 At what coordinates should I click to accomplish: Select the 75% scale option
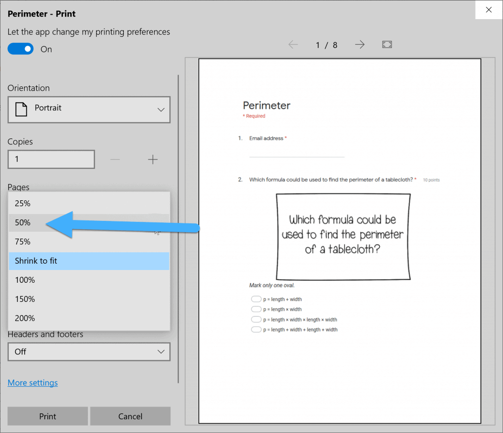pyautogui.click(x=89, y=242)
